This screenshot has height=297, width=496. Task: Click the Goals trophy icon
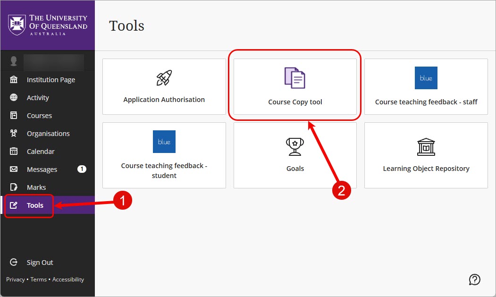(x=295, y=146)
